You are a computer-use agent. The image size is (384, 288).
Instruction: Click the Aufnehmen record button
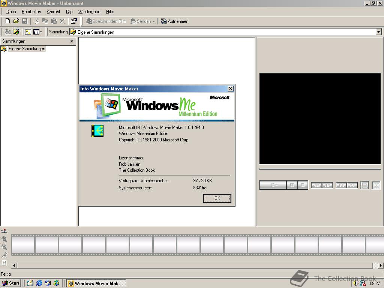click(175, 21)
